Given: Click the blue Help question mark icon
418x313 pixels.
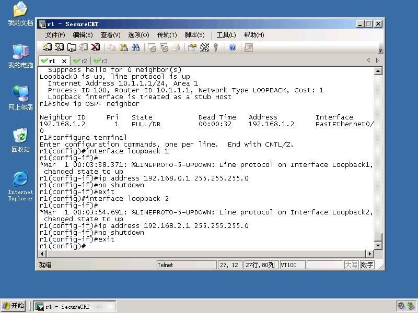Looking at the screenshot, I should (x=233, y=47).
